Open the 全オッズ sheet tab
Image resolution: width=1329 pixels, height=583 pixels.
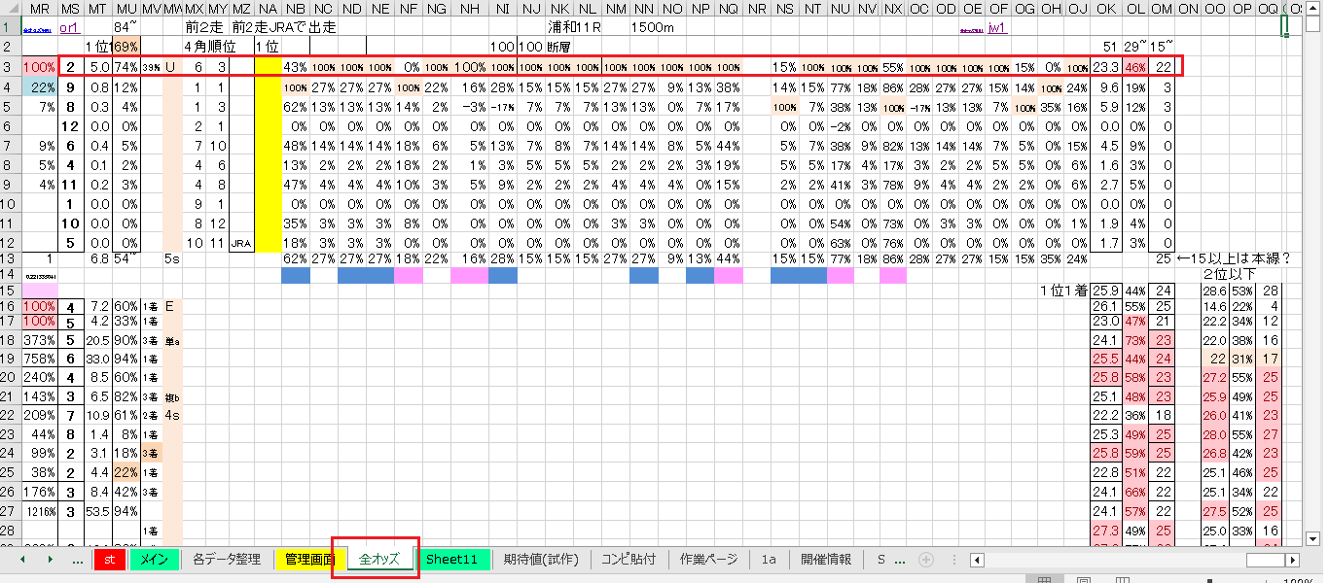click(379, 560)
